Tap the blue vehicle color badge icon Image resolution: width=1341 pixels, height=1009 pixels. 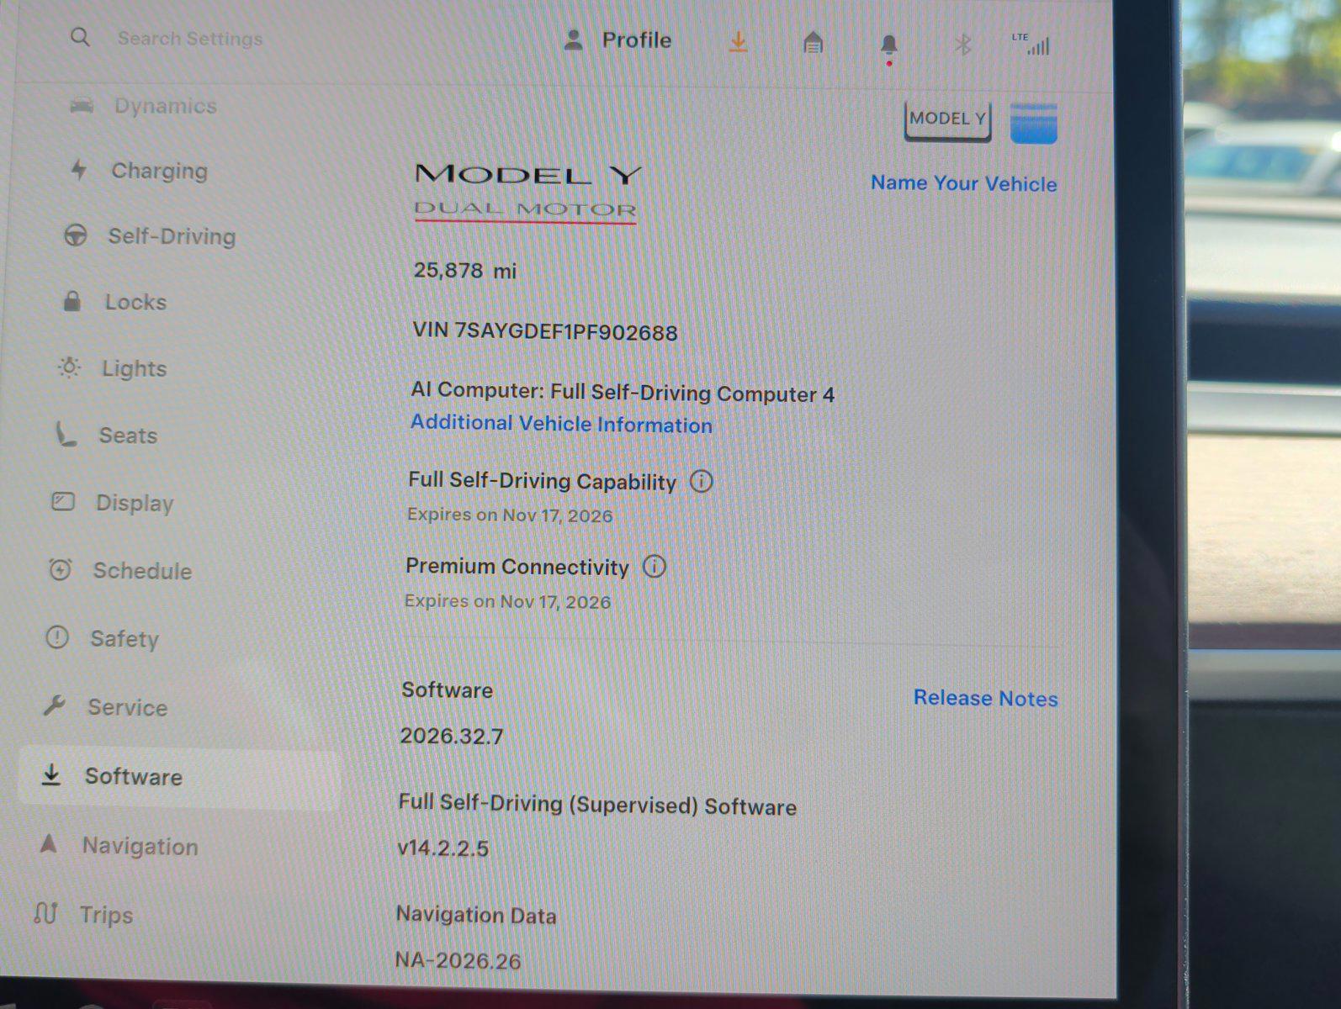[1033, 123]
